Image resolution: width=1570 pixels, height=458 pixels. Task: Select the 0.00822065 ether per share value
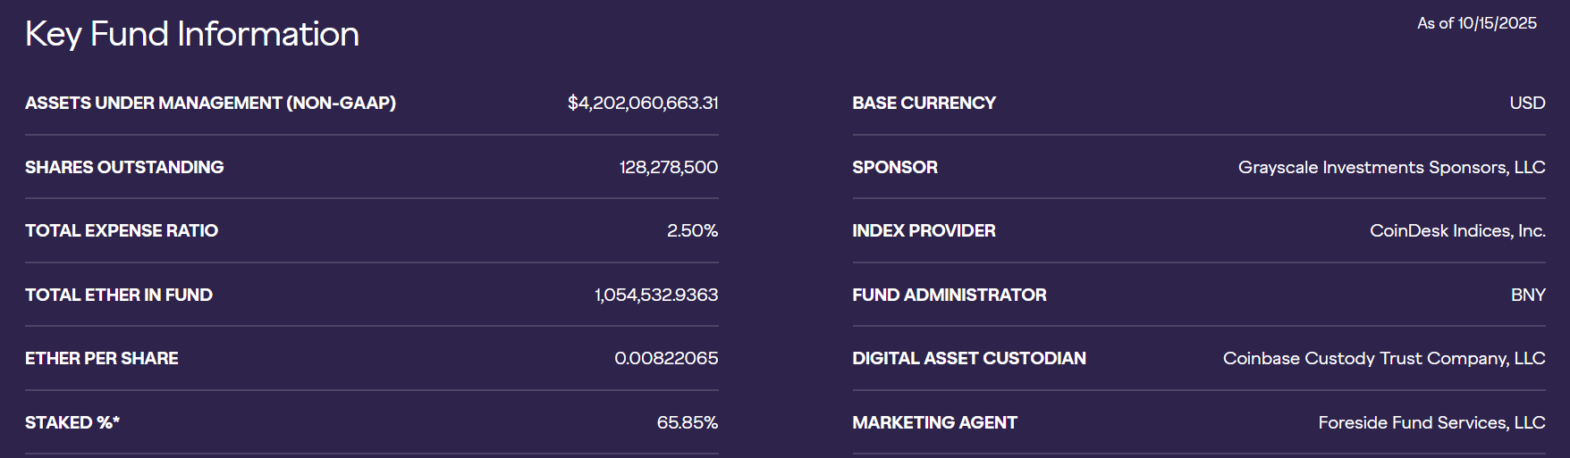(666, 358)
